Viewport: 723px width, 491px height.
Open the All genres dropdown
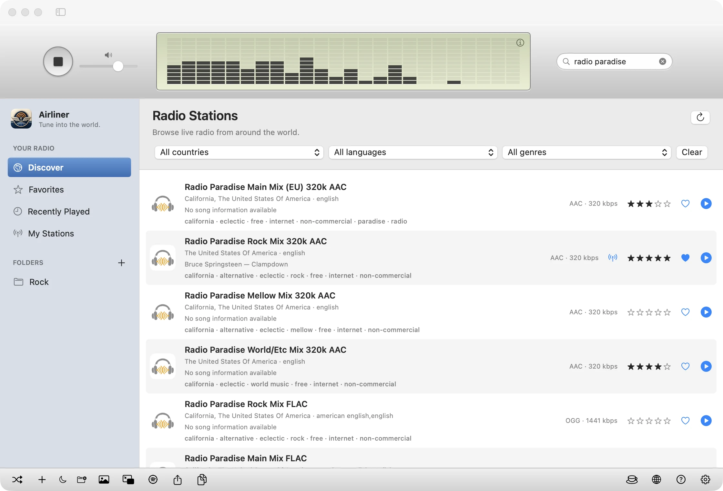pos(586,152)
